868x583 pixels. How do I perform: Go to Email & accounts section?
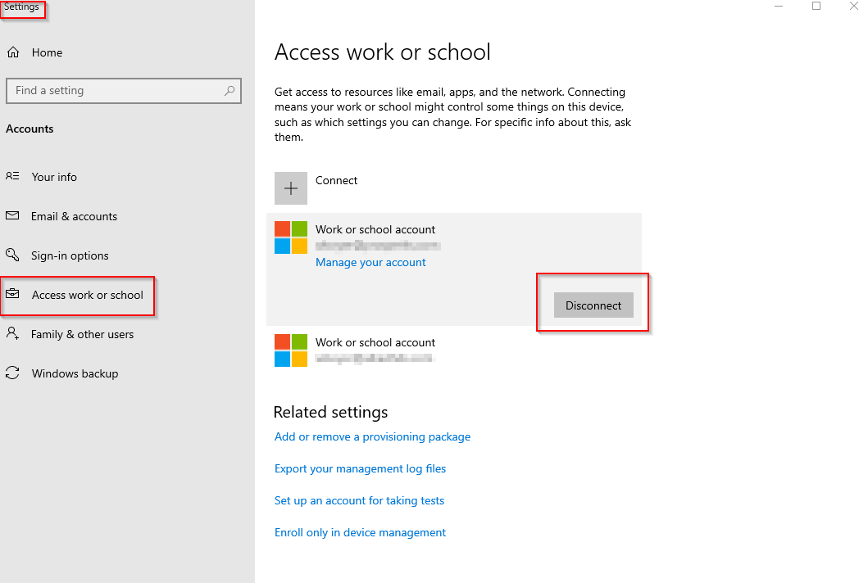[x=75, y=216]
